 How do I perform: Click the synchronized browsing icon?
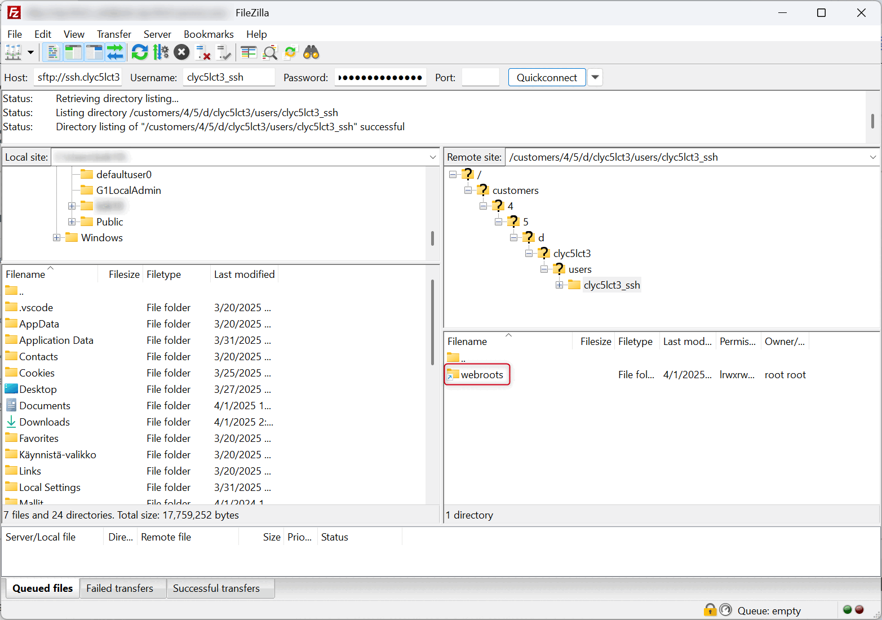tap(290, 53)
